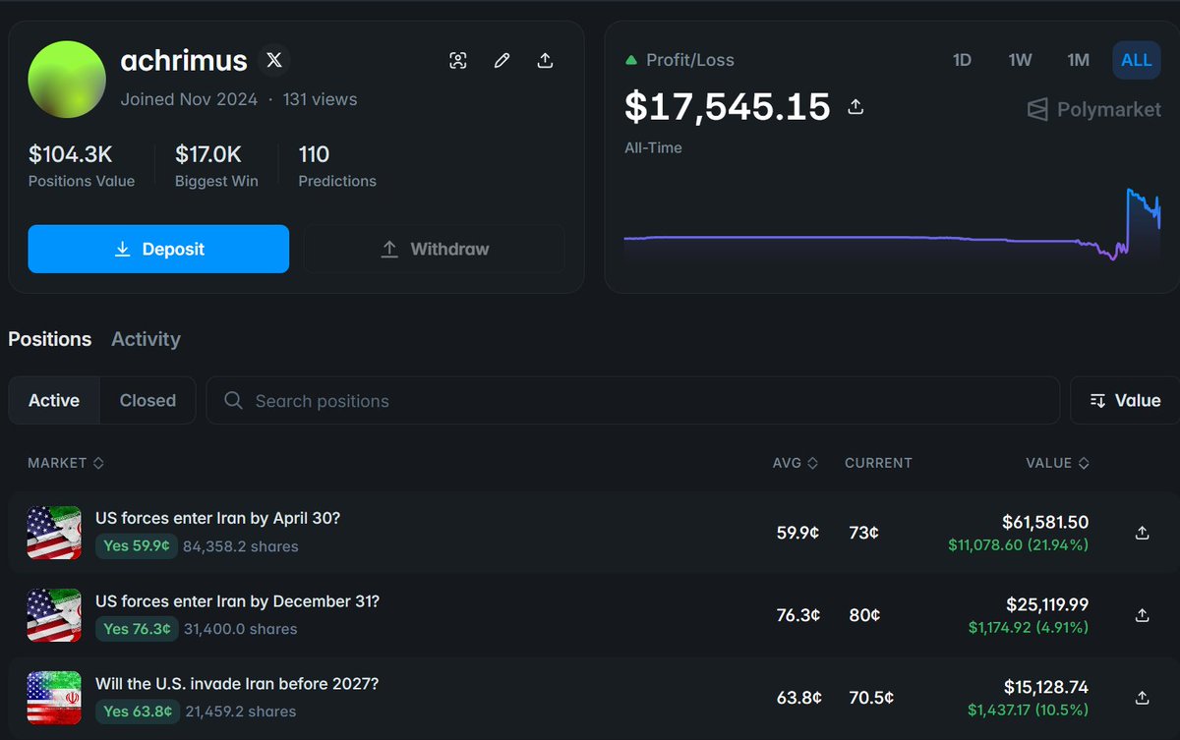Click the 'Yes 59.9¢' badge
Image resolution: width=1180 pixels, height=740 pixels.
pos(137,546)
